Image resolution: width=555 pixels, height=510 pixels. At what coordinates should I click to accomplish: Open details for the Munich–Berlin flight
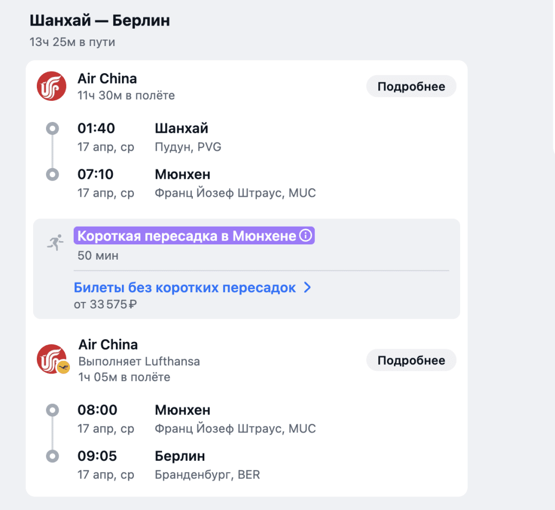coord(411,360)
